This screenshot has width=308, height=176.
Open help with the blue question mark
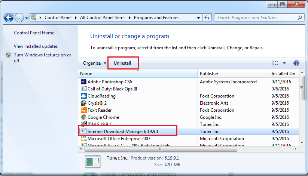[296, 63]
